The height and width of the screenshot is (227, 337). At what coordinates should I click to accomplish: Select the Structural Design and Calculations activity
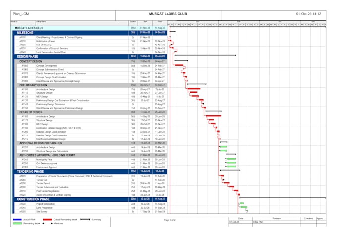point(92,151)
